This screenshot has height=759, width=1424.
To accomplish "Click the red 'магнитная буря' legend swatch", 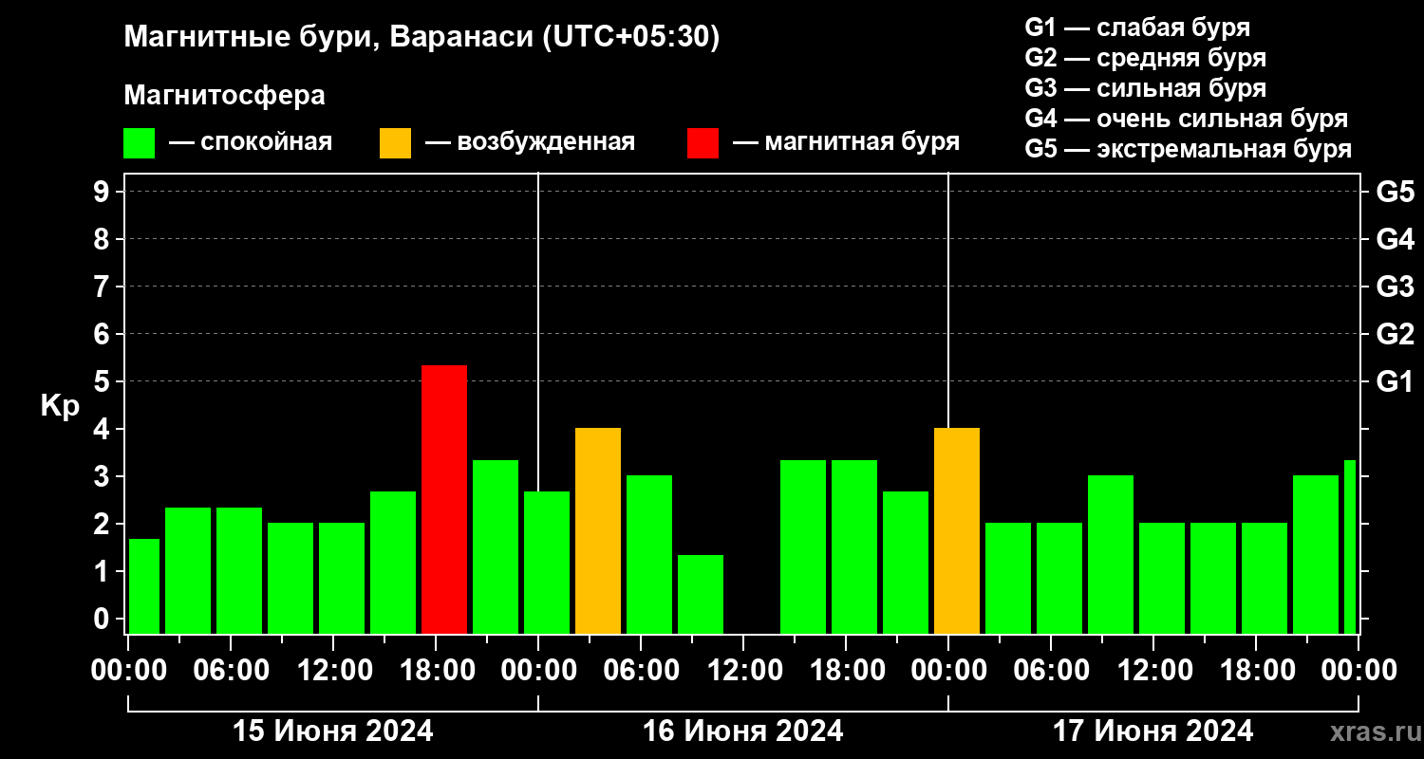I will pos(703,143).
